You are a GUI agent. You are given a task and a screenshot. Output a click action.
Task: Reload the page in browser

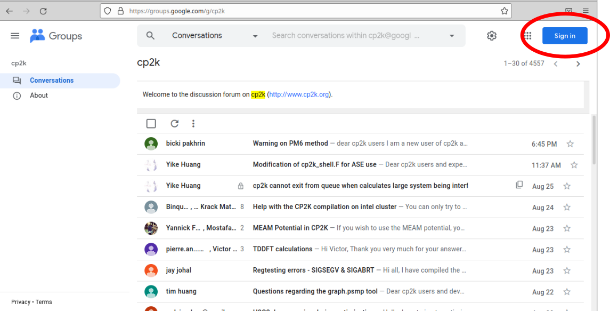44,11
